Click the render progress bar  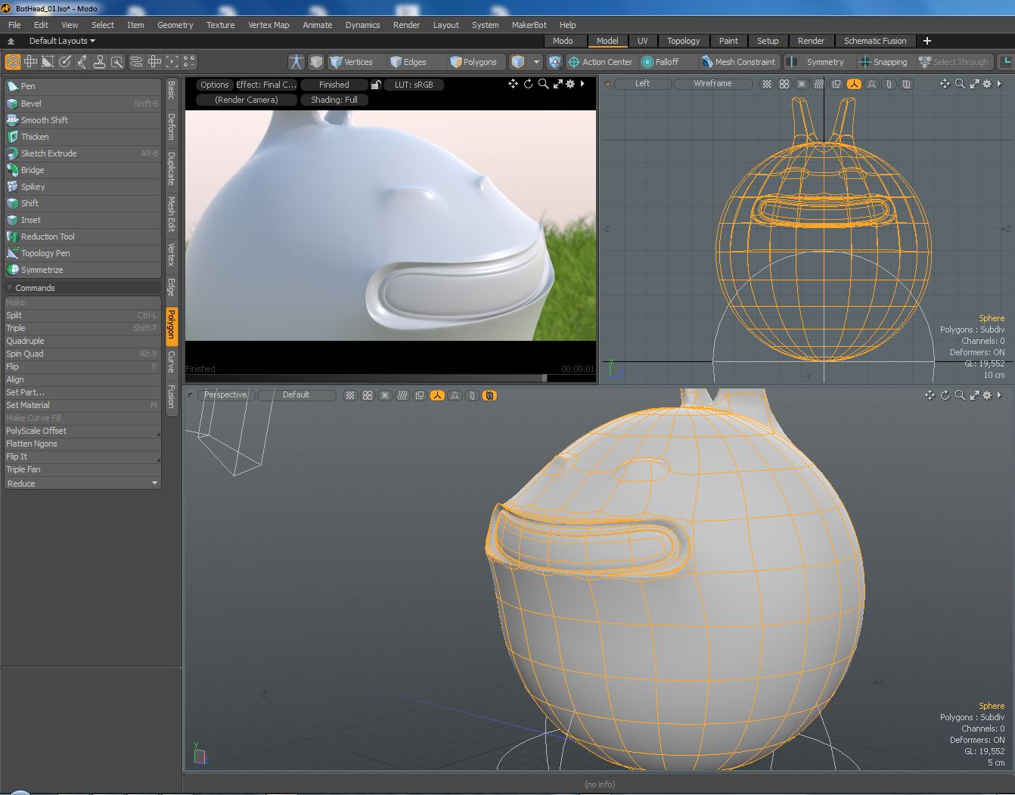pyautogui.click(x=390, y=378)
